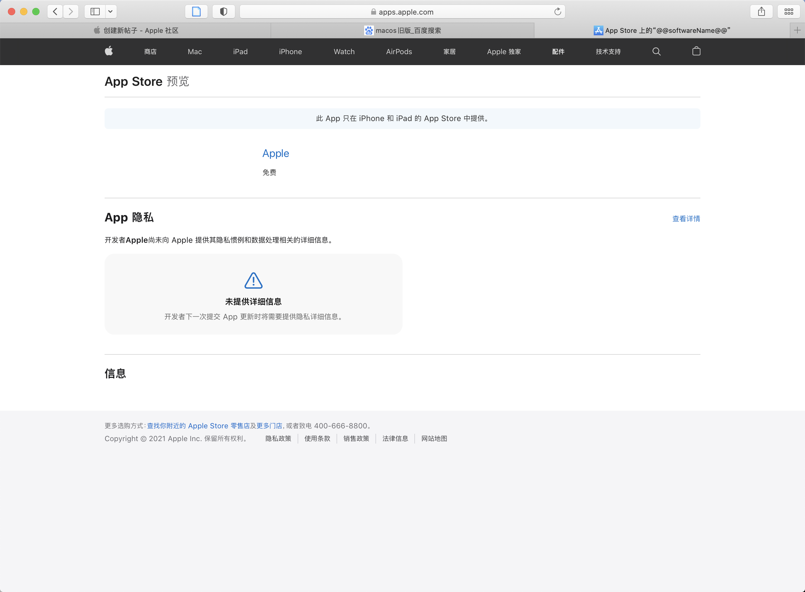This screenshot has width=805, height=592.
Task: Click the Apple logo in navigation bar
Action: (109, 51)
